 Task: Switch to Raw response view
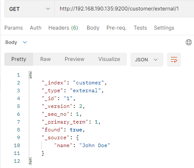[x=45, y=59]
